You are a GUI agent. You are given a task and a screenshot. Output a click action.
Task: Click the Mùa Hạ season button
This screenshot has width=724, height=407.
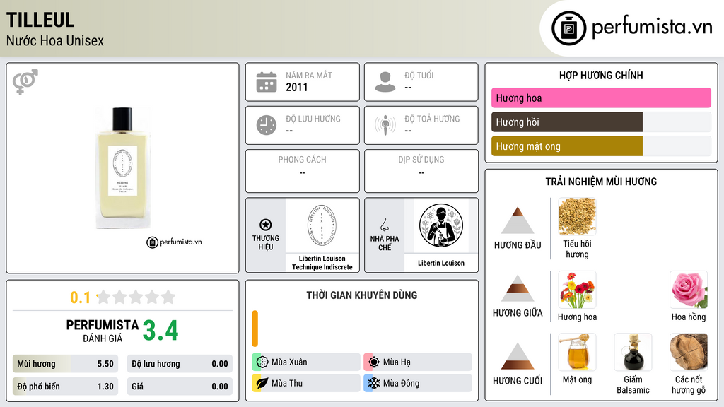[x=418, y=362]
